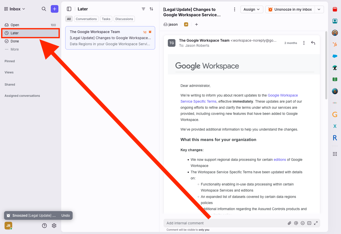This screenshot has height=234, width=341.
Task: Insert an emoji via smiley icon
Action: coord(303,223)
